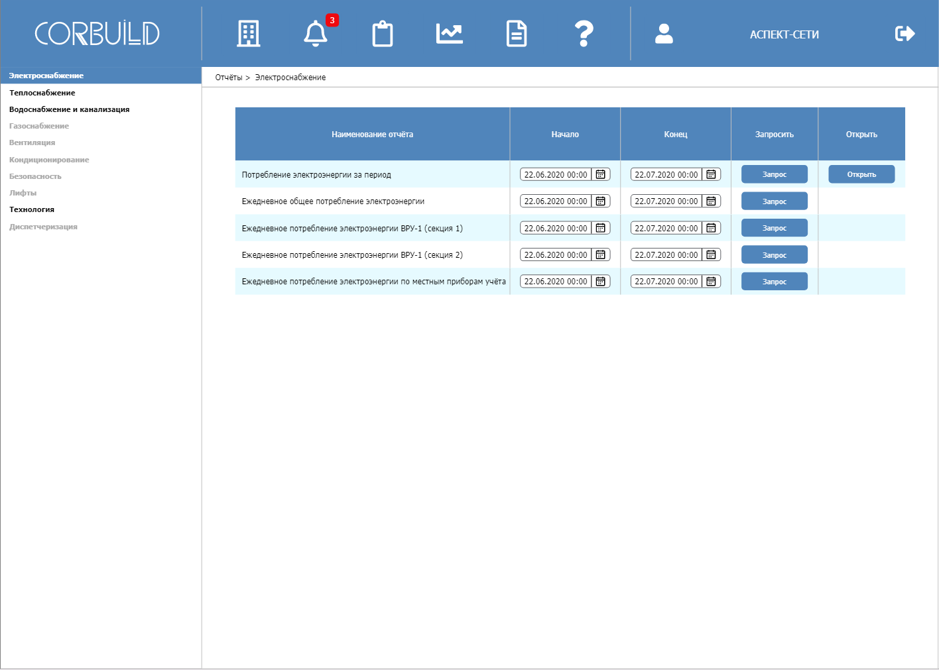939x670 pixels.
Task: Select Электроснабжение in the sidebar
Action: click(101, 76)
